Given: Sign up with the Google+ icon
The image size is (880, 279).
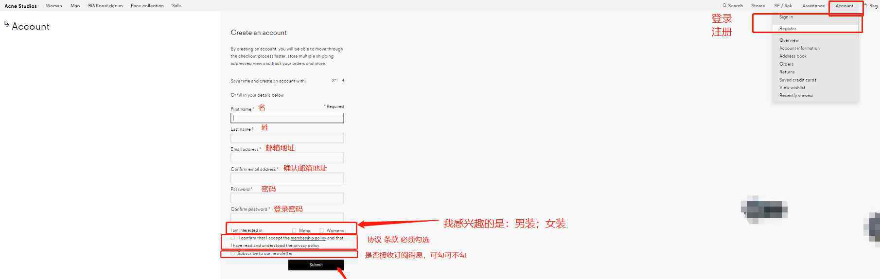Looking at the screenshot, I should [334, 81].
